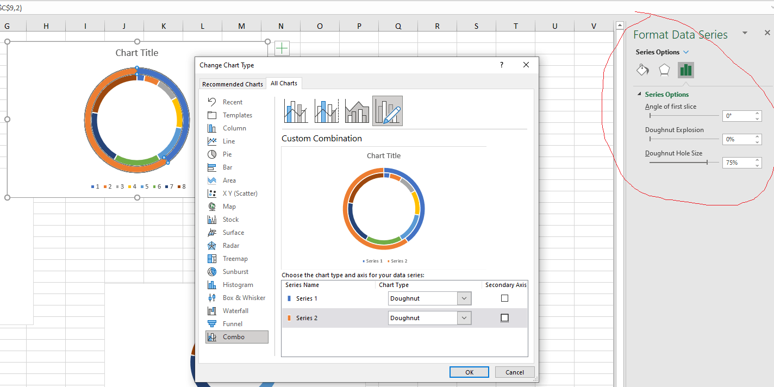Close the Format Data Series pane
Viewport: 774px width, 387px height.
(767, 33)
